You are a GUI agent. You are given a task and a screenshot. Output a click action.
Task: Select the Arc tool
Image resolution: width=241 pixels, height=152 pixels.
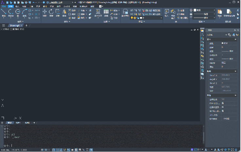25,12
